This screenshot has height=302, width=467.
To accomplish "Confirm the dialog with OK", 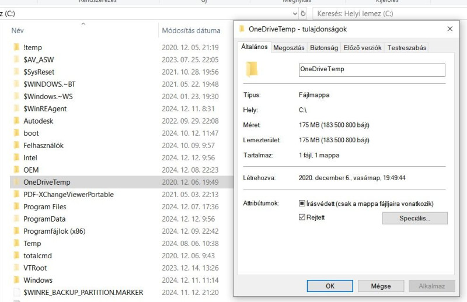I will [x=330, y=286].
